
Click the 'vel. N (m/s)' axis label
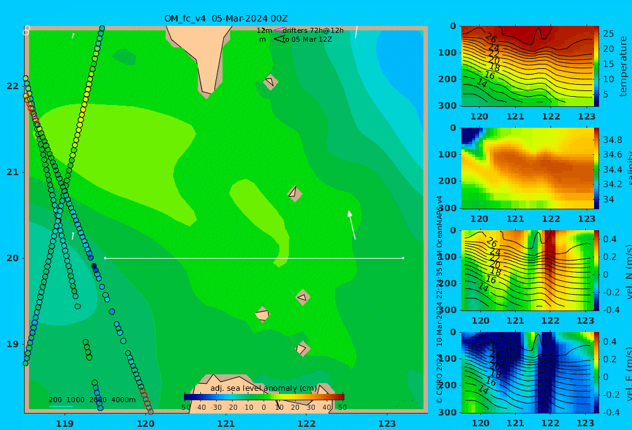(628, 272)
